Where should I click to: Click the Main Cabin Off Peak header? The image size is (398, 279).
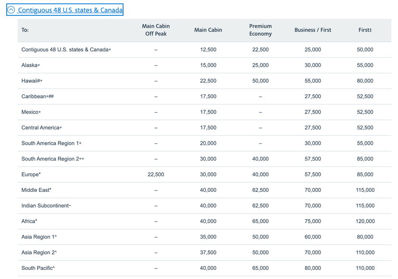pos(156,30)
